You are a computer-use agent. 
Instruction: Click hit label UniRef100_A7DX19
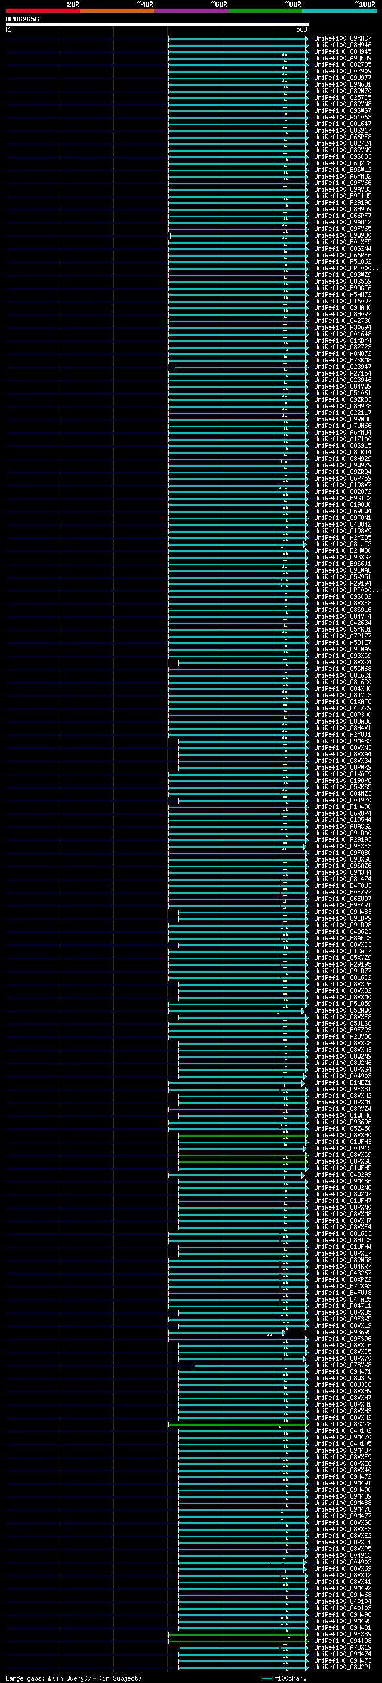click(343, 1647)
